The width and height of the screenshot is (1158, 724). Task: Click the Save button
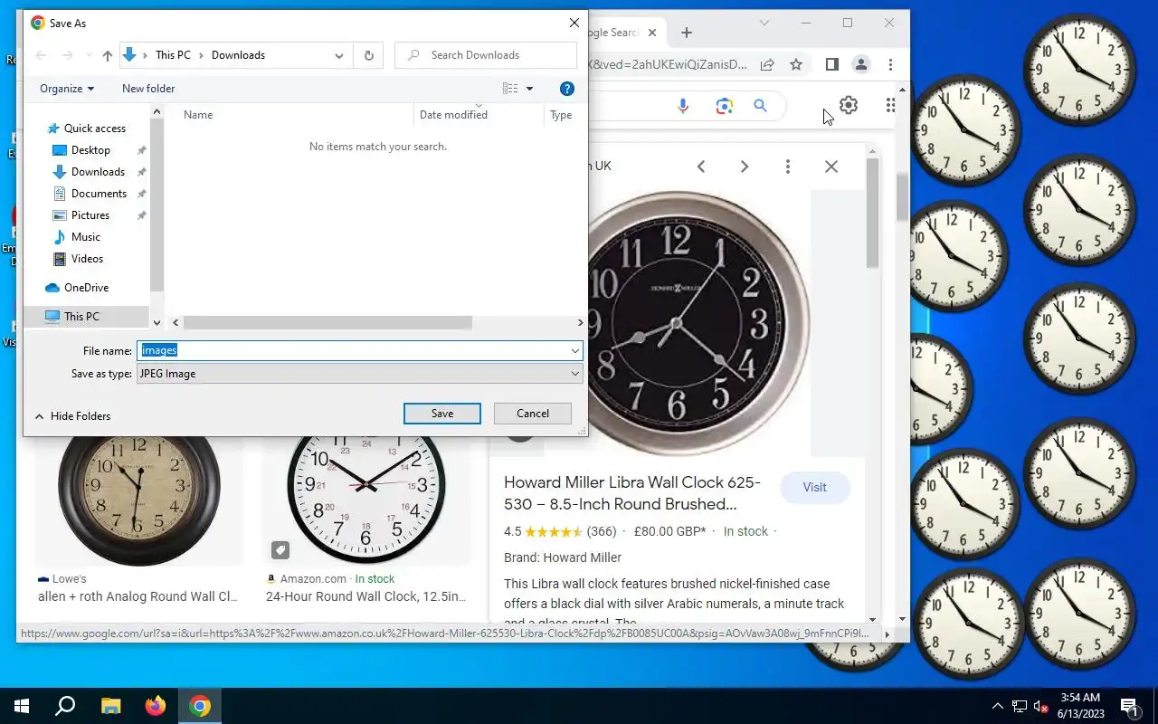(x=442, y=414)
